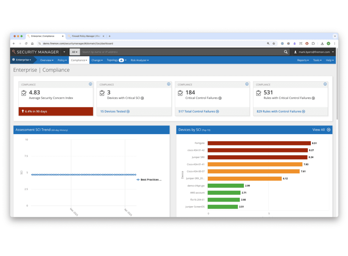Open the Overview menu
Viewport: 348px width, 256px height.
coord(47,60)
